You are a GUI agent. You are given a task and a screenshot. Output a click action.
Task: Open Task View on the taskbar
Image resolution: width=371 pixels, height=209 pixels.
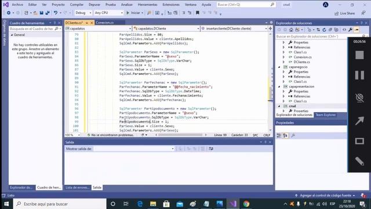click(x=126, y=204)
